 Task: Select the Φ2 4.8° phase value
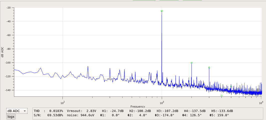coord(137,115)
